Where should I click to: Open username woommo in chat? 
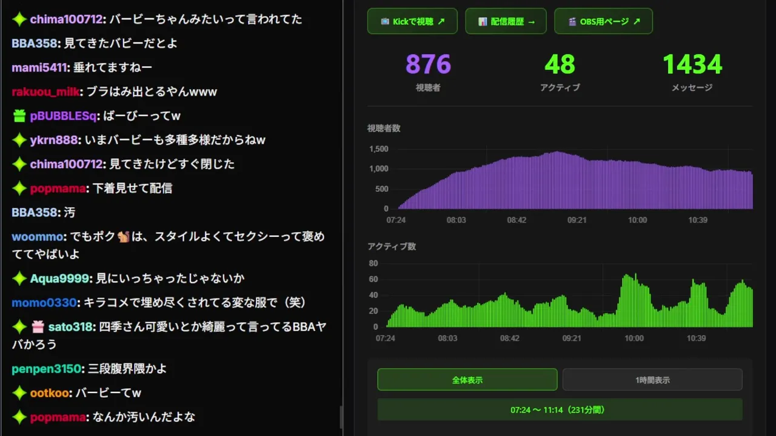(x=37, y=237)
